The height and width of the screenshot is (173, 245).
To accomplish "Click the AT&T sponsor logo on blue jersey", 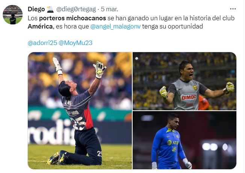I will pos(172,143).
